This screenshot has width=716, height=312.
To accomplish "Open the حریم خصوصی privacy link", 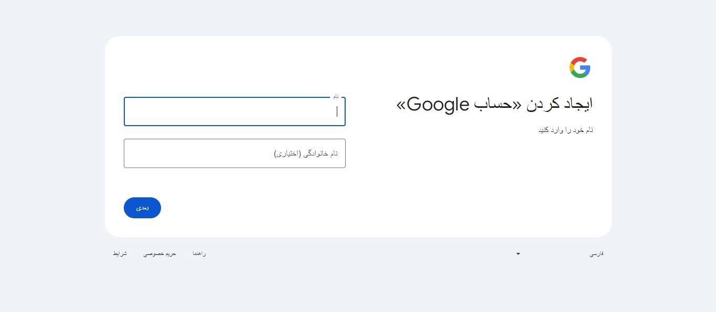I will pos(159,254).
